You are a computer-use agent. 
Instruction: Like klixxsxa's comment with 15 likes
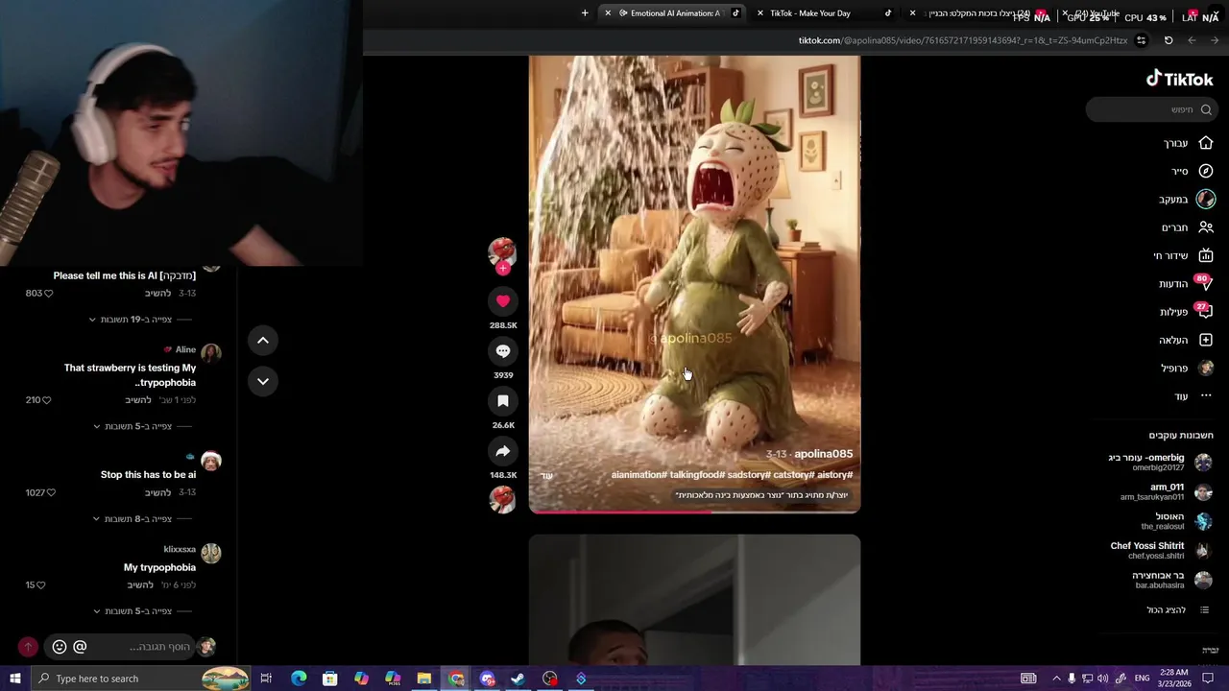(40, 584)
